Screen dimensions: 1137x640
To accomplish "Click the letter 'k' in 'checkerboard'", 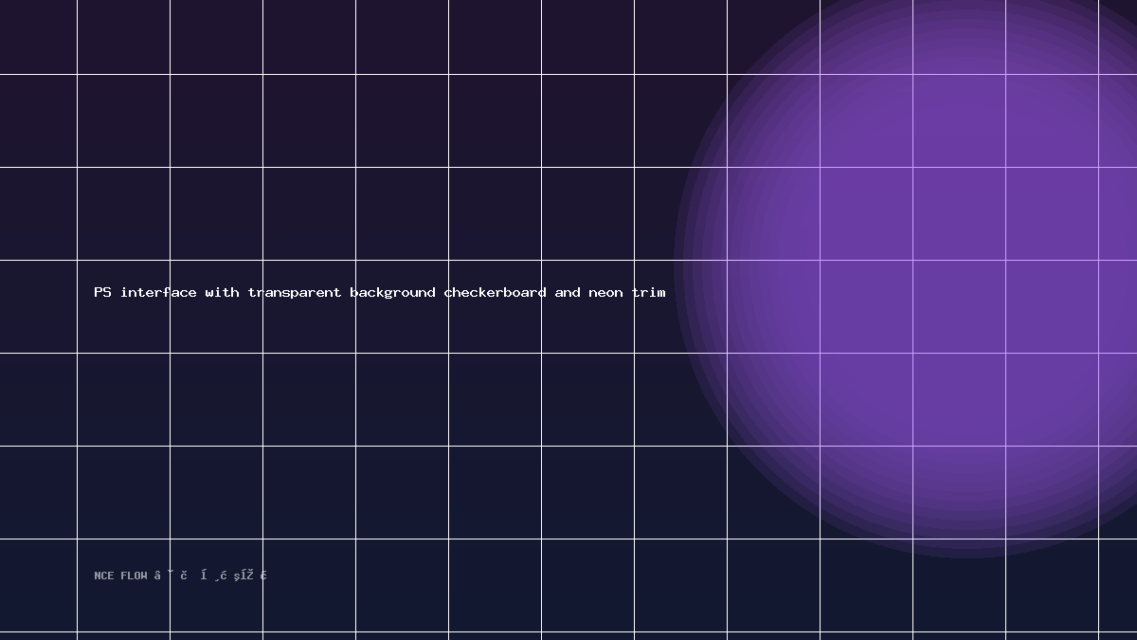I will click(482, 292).
